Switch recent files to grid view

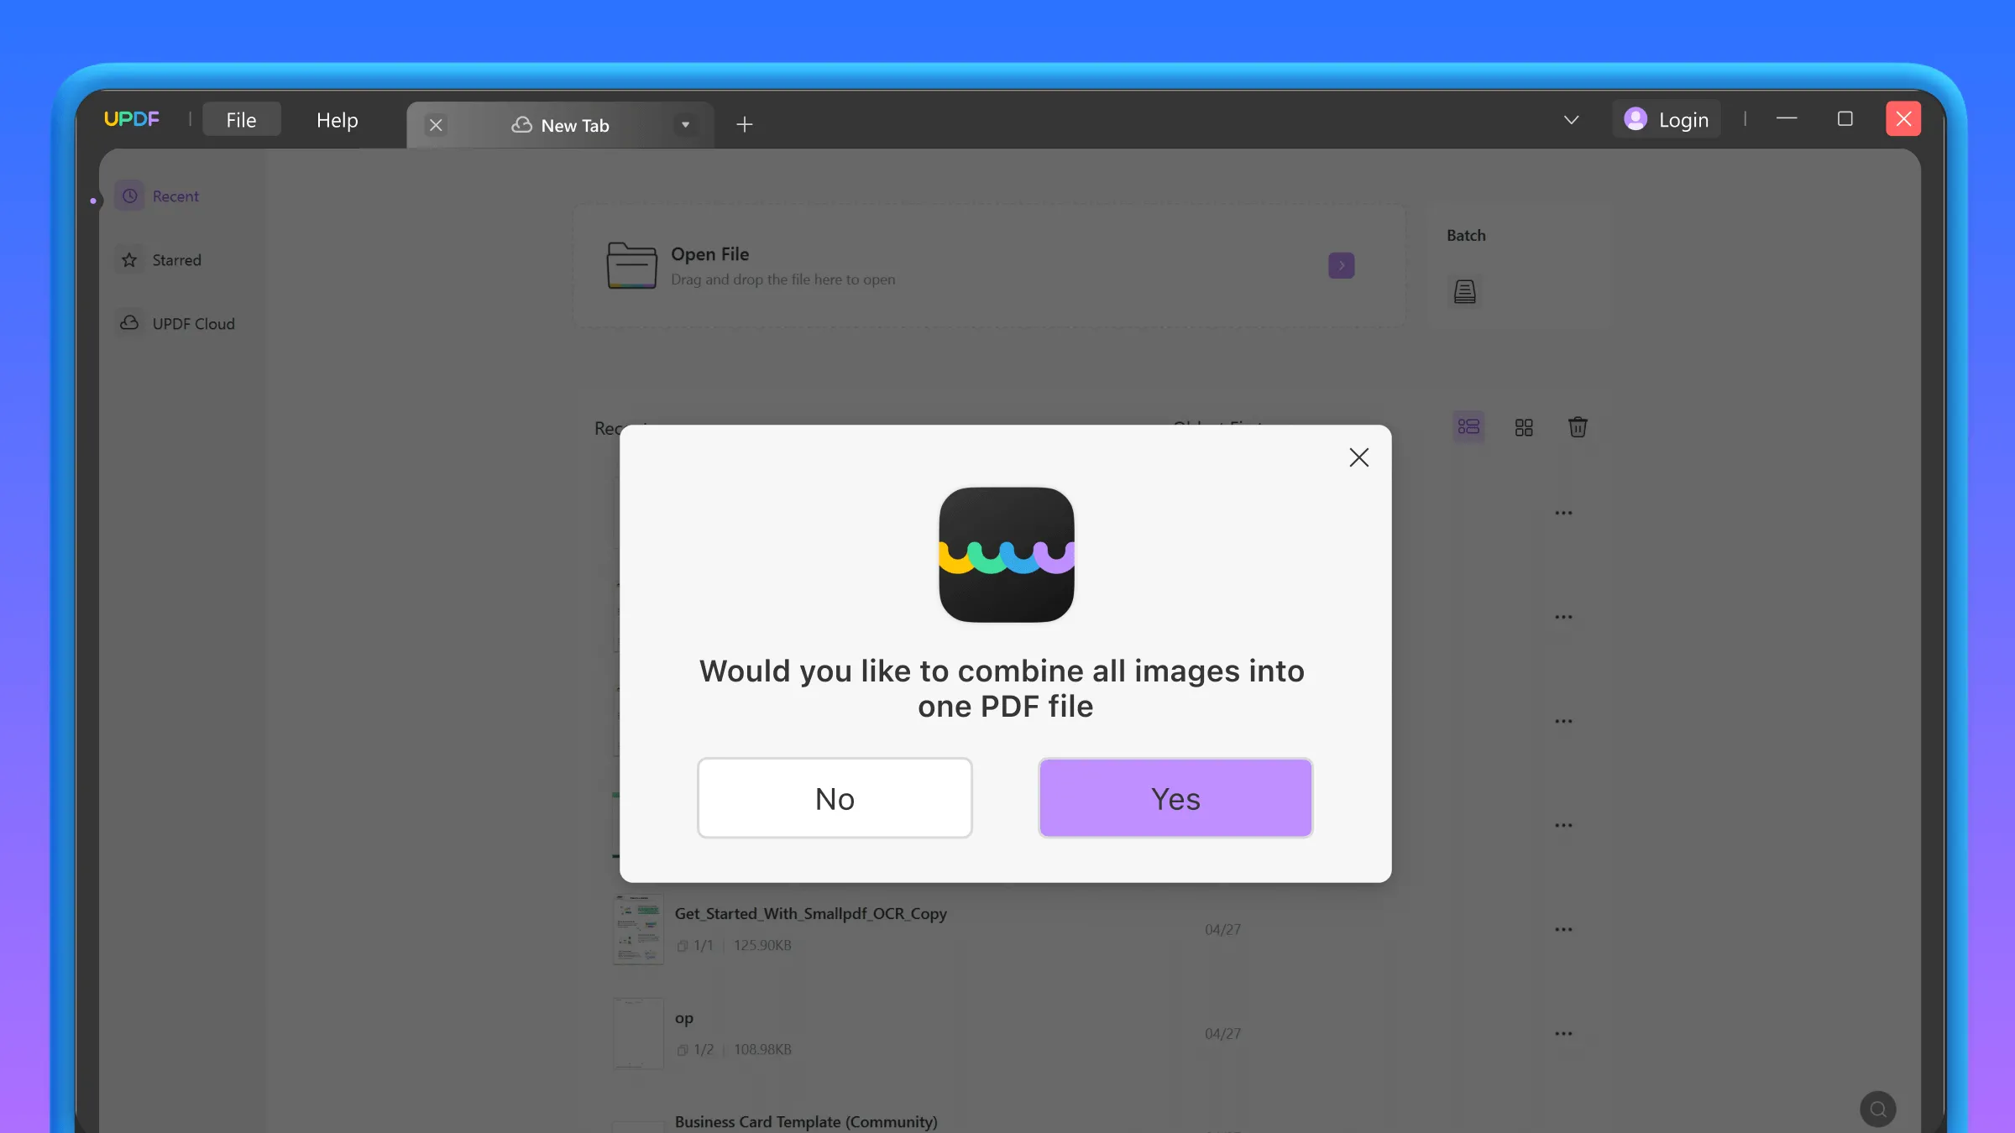click(x=1524, y=427)
